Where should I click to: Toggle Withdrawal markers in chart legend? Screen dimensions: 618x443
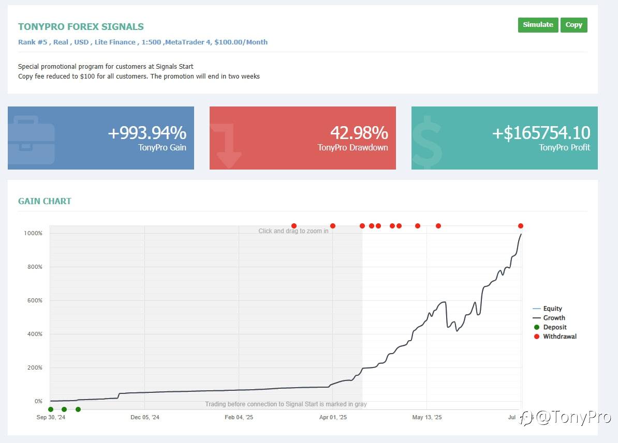555,337
